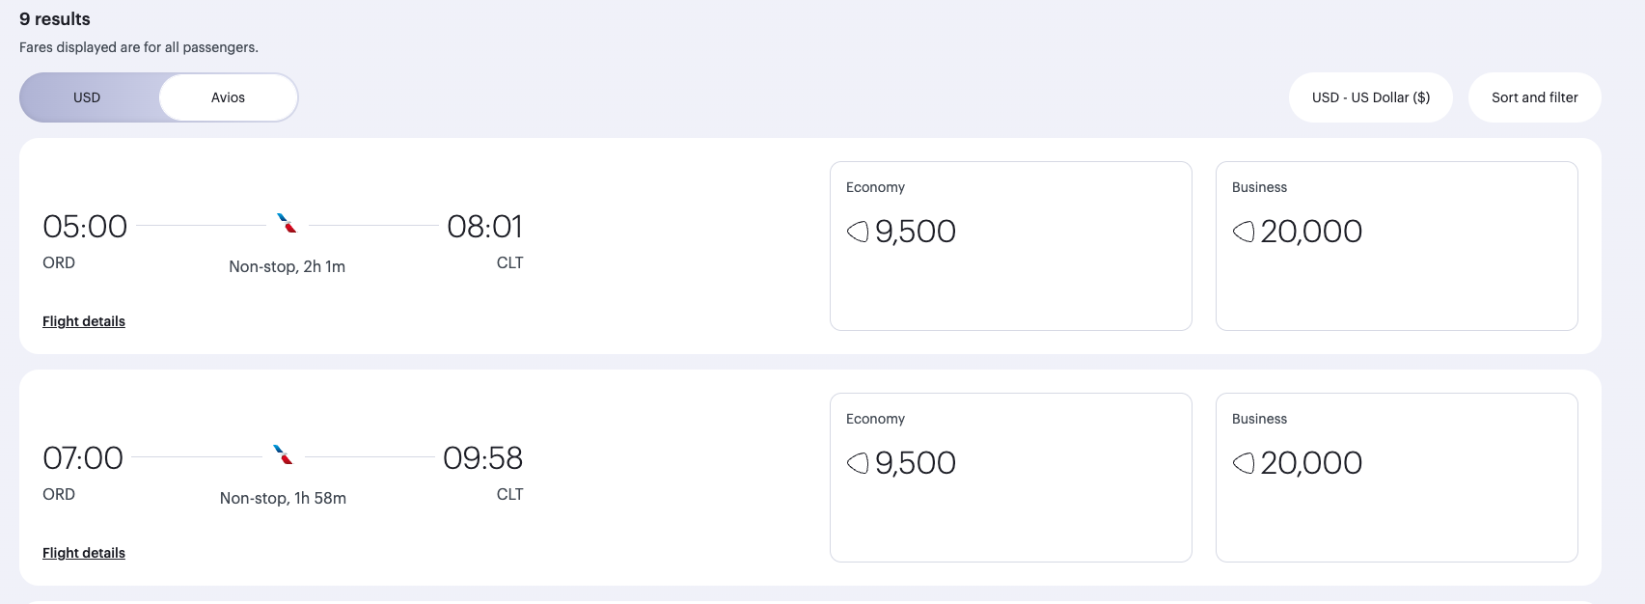1645x604 pixels.
Task: Switch fare display to Avios
Action: tap(229, 97)
